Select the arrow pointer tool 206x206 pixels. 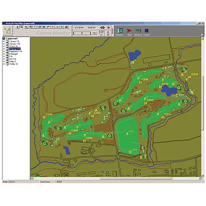point(17,27)
